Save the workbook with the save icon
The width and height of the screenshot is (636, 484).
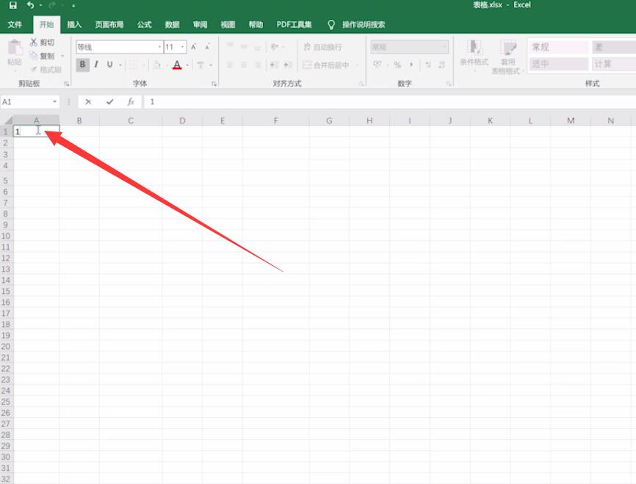pos(13,5)
